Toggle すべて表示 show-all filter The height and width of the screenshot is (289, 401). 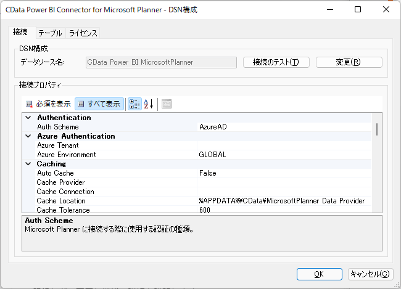click(99, 104)
